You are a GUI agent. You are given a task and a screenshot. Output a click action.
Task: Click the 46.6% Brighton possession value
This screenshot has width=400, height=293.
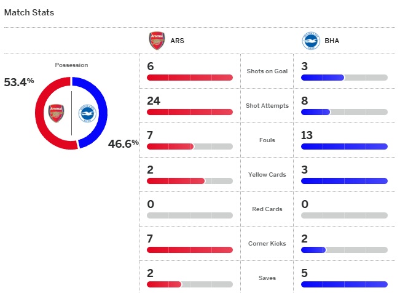[x=123, y=144]
